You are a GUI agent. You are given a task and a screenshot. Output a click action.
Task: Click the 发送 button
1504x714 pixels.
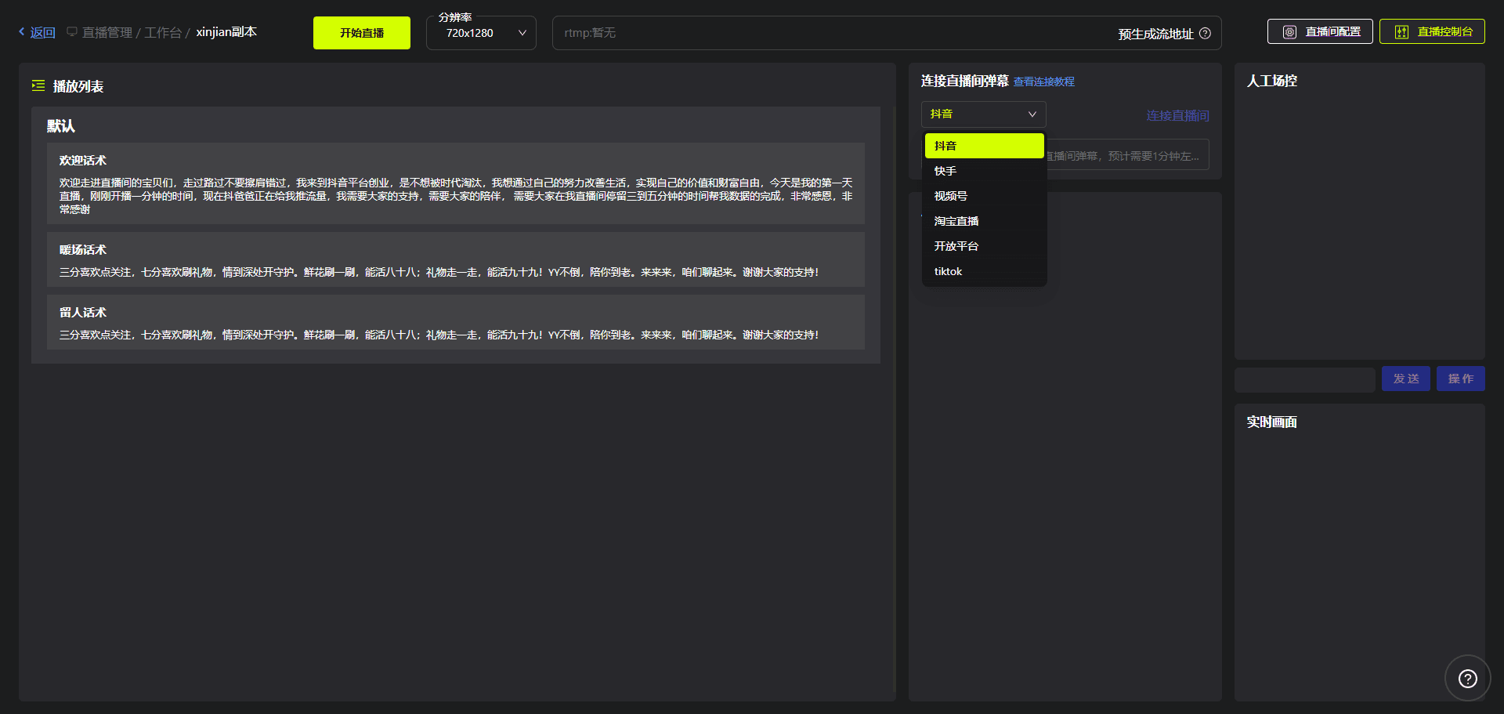[x=1406, y=379]
